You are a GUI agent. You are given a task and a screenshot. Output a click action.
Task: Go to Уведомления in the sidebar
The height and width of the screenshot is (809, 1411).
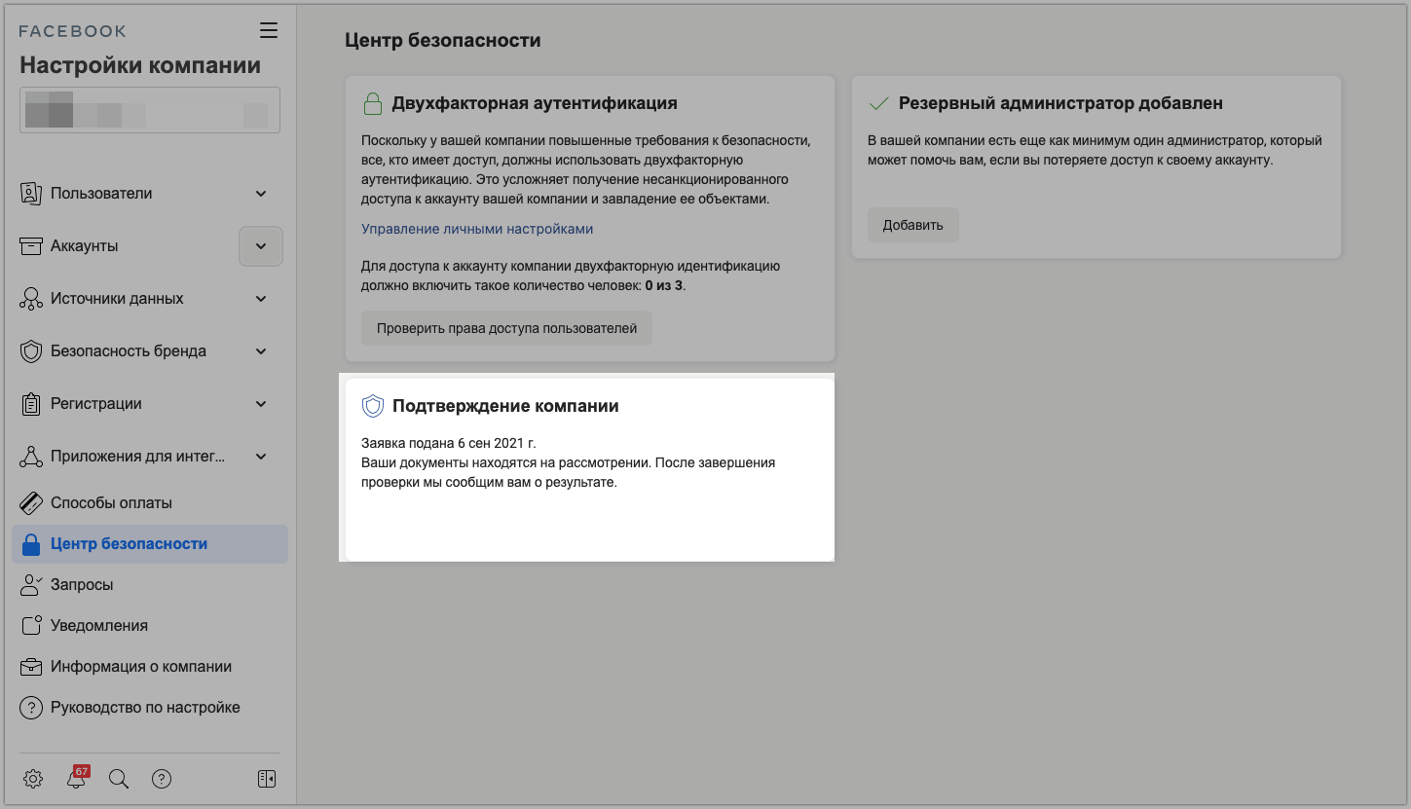tap(98, 626)
